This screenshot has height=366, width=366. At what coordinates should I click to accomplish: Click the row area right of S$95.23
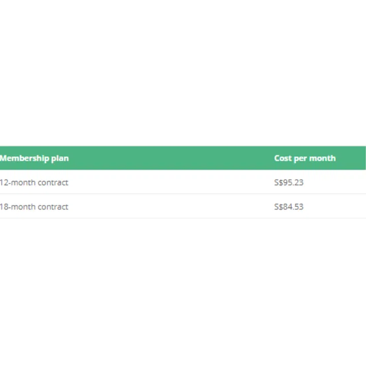tap(335, 182)
